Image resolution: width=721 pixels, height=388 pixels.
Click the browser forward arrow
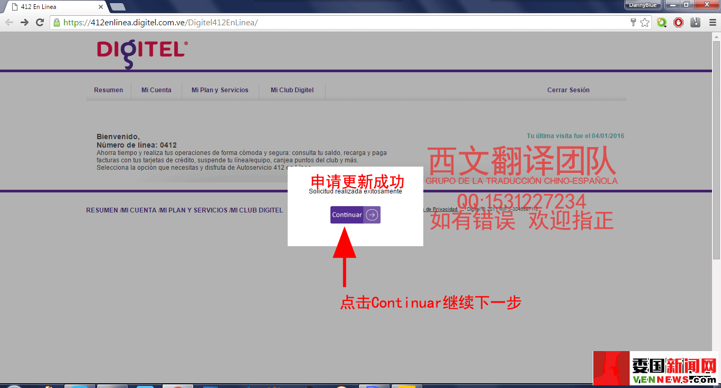(x=24, y=22)
